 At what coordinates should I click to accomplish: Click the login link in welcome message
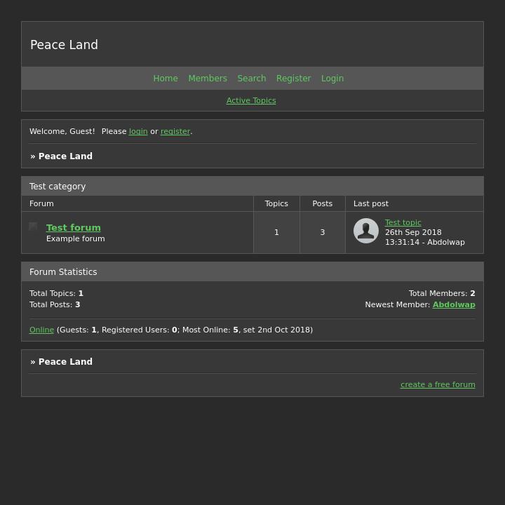138,132
